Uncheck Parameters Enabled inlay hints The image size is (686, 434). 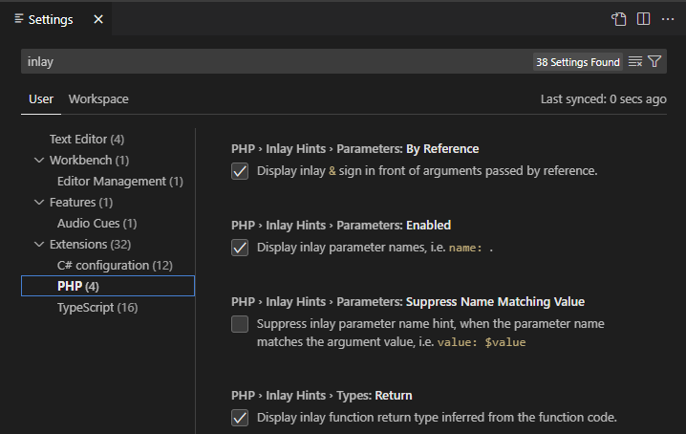pyautogui.click(x=240, y=248)
